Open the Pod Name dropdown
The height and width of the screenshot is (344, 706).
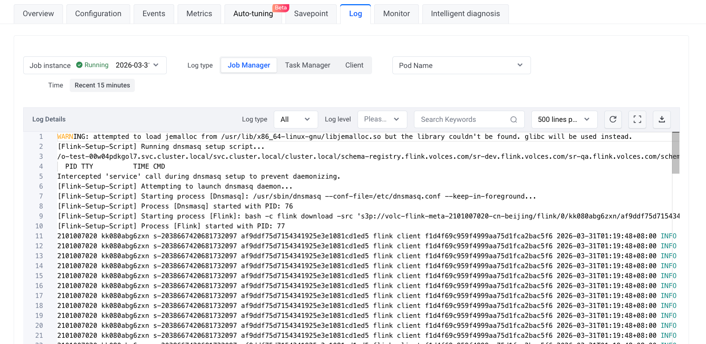pyautogui.click(x=461, y=65)
